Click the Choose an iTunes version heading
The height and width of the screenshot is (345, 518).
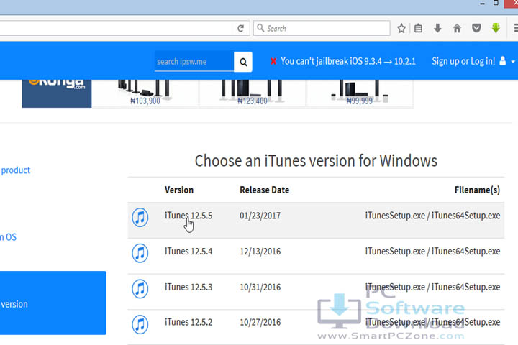[x=316, y=161]
